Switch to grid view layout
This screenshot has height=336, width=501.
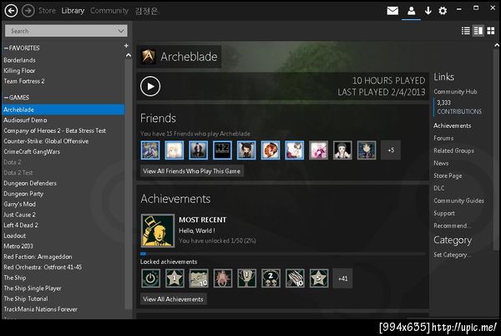(x=491, y=31)
